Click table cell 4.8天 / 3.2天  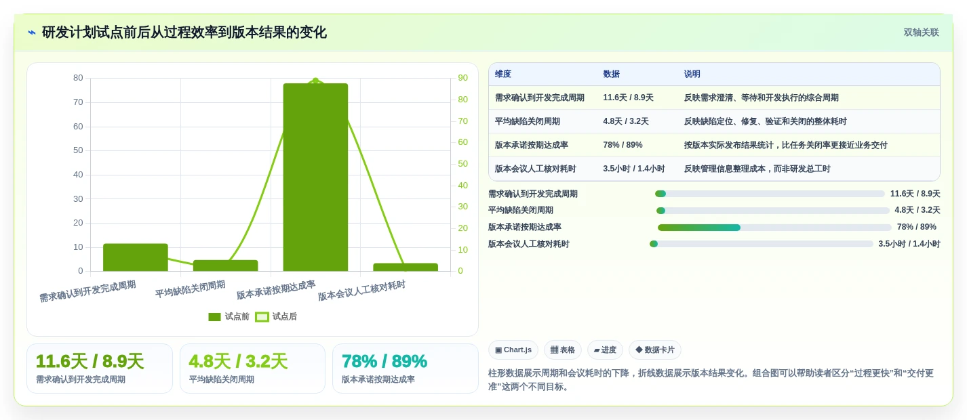[x=626, y=121]
